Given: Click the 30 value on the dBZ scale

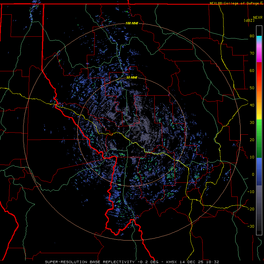Looking at the screenshot, I should click(252, 123).
